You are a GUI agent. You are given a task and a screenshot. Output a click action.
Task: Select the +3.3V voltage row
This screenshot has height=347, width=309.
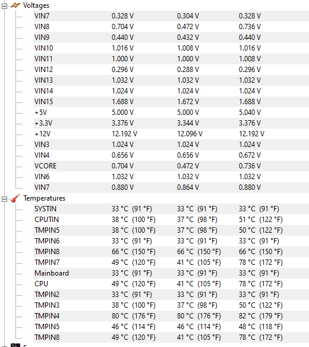point(171,123)
